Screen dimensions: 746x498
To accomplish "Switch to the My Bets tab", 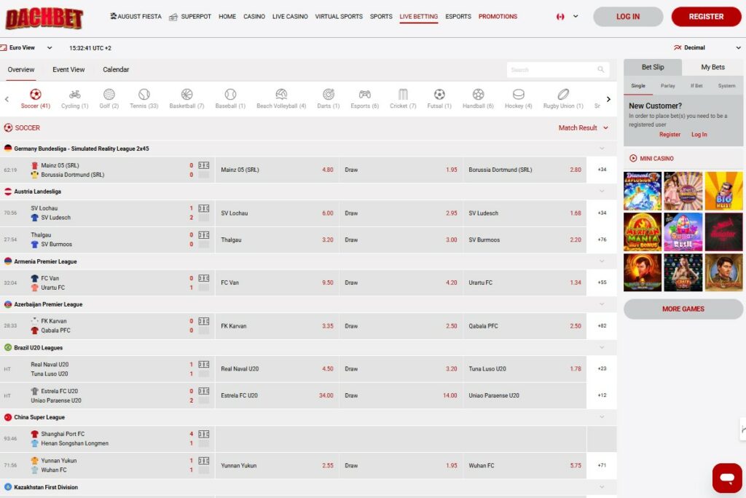I will tap(712, 67).
